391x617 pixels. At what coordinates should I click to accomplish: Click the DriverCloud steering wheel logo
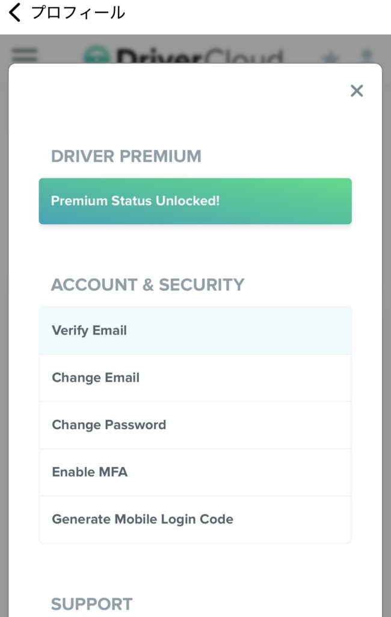click(96, 55)
